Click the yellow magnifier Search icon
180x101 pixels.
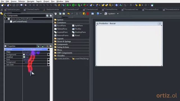110,5
